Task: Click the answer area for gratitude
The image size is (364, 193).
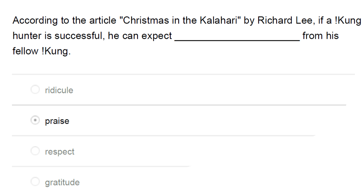Action: click(62, 182)
